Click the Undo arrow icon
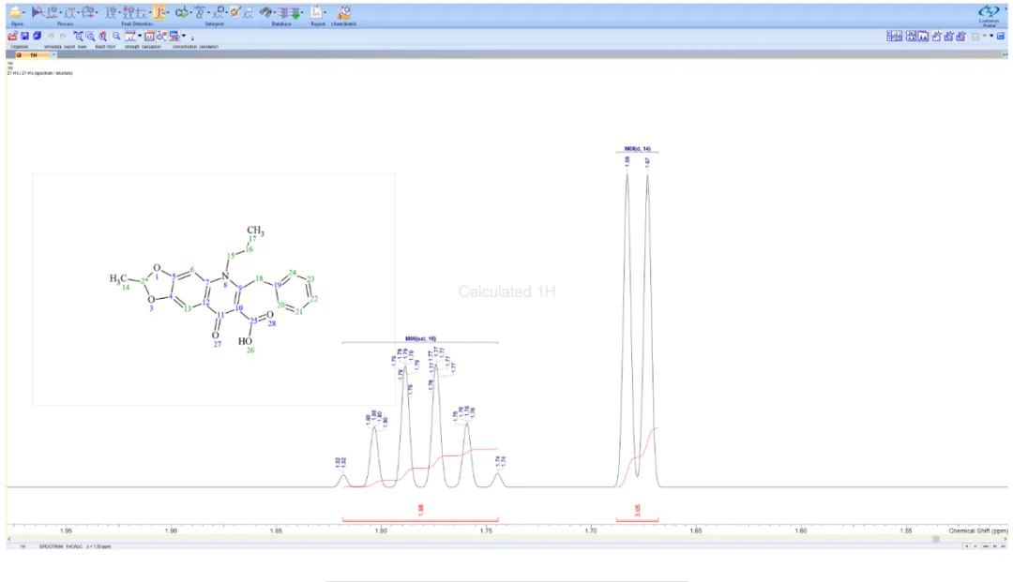1013x582 pixels. coord(51,37)
